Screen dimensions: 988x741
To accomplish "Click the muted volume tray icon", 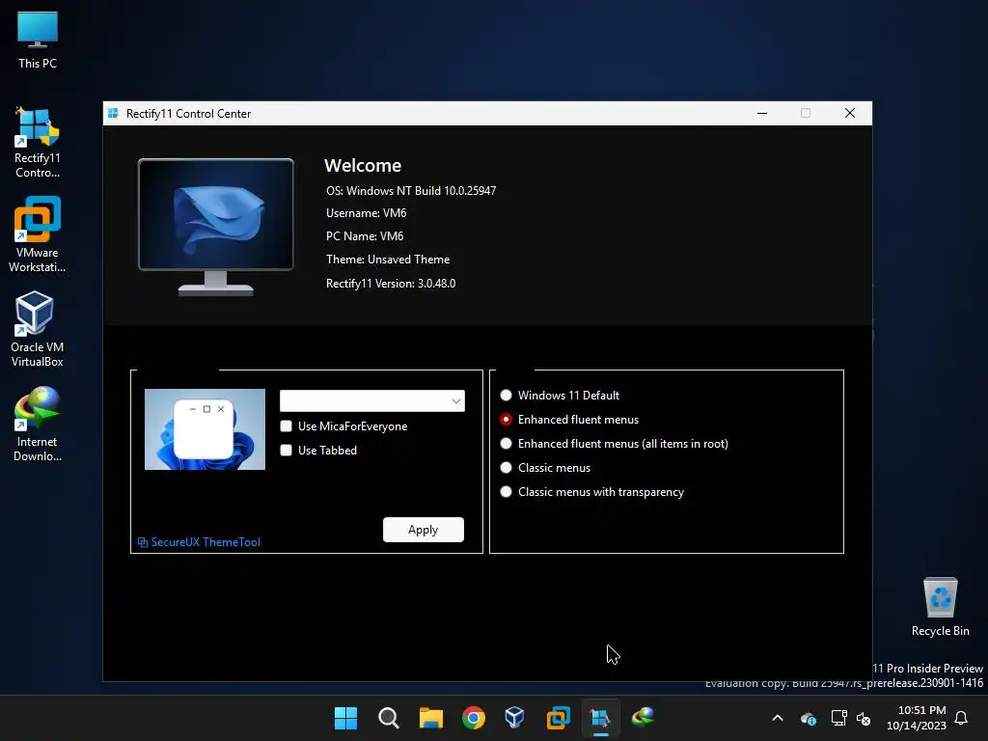I will click(864, 718).
